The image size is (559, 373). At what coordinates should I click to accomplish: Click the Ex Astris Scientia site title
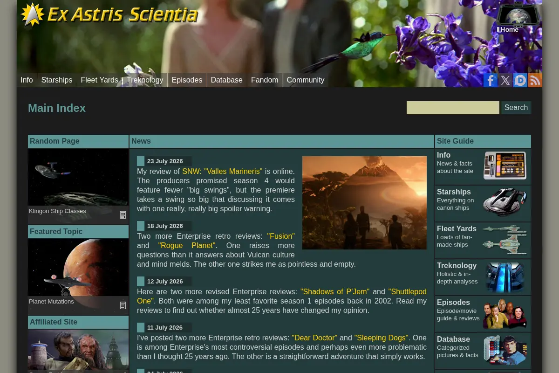click(122, 15)
